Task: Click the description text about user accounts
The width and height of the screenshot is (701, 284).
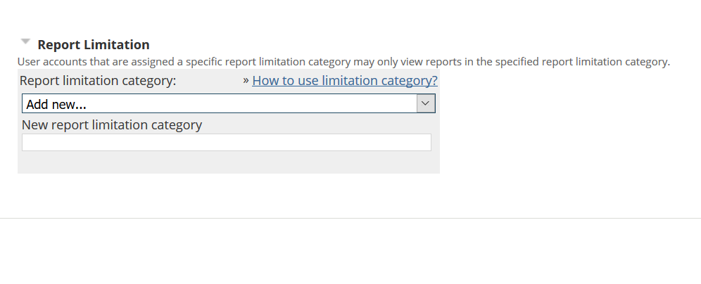Action: coord(343,62)
